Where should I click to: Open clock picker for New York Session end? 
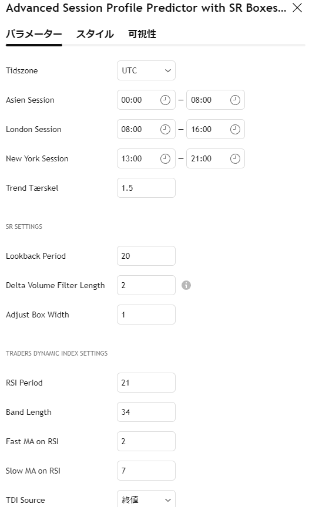[x=235, y=159]
